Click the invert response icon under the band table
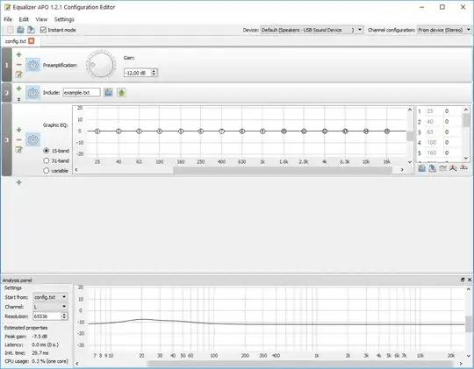Screen dimensions: 474x369 443,168
